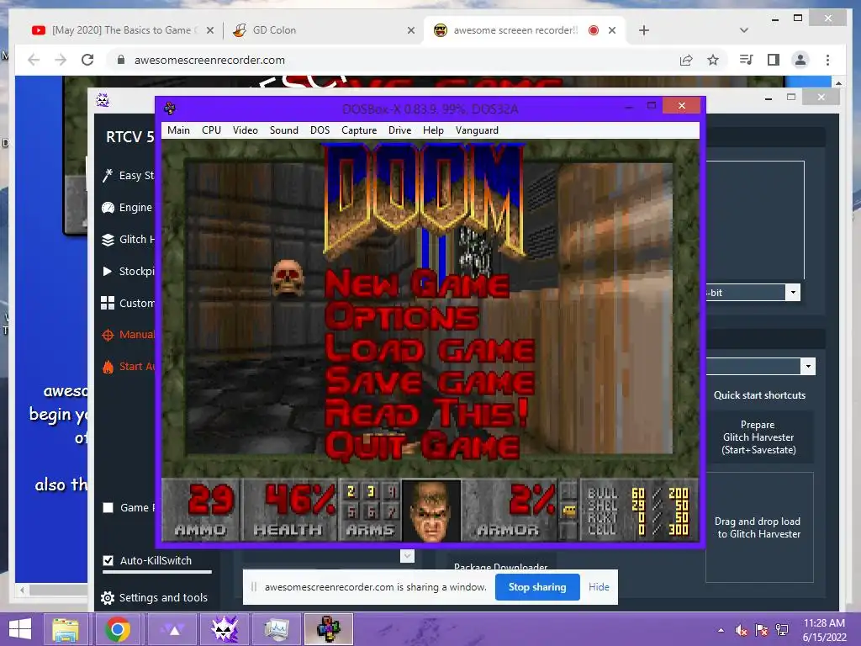Reload the Chrome page
The height and width of the screenshot is (646, 861).
point(87,60)
